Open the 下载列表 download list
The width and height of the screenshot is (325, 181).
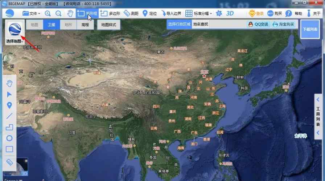click(x=310, y=29)
